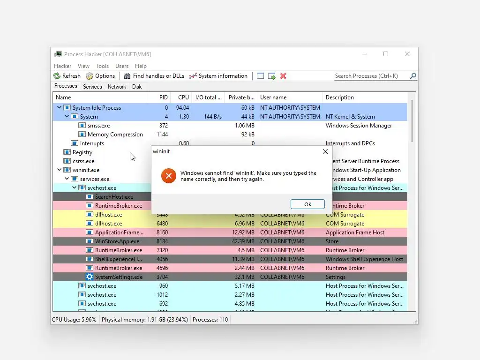Collapse the services.exe tree node

[x=67, y=179]
